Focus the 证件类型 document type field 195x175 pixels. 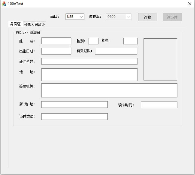[x=74, y=117]
